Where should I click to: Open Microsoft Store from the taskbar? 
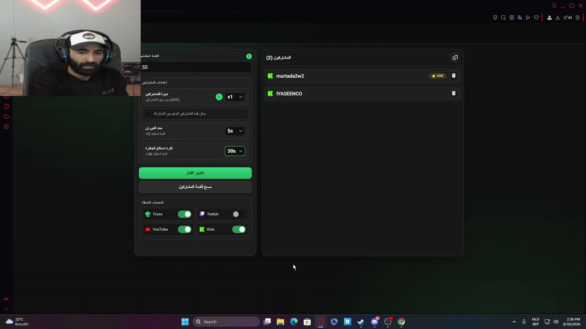click(x=307, y=322)
